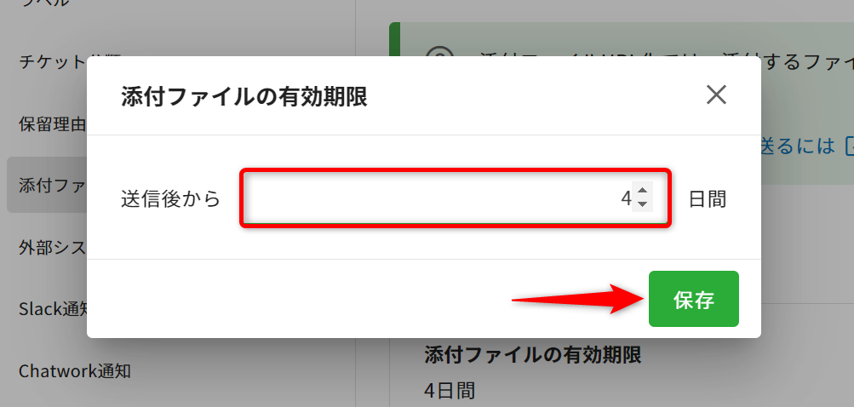Image resolution: width=854 pixels, height=407 pixels.
Task: Click the dialog title 添付ファイルの有効期限
Action: coord(244,97)
